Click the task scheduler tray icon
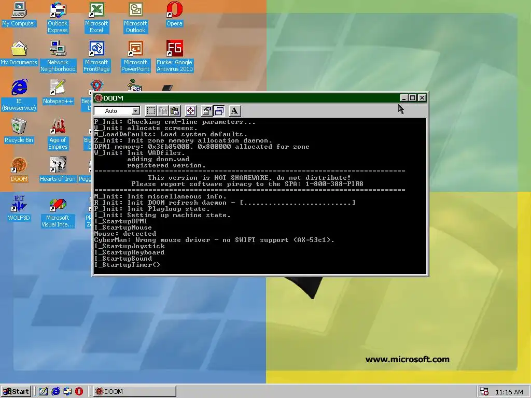This screenshot has width=531, height=398. (484, 392)
